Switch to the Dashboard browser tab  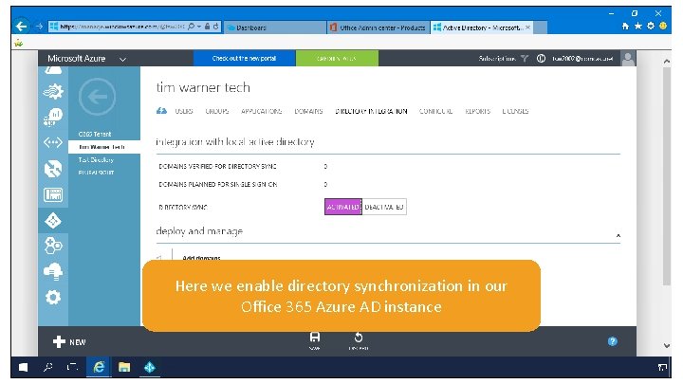point(275,27)
